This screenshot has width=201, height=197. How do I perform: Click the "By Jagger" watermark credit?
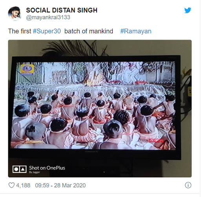tap(35, 172)
